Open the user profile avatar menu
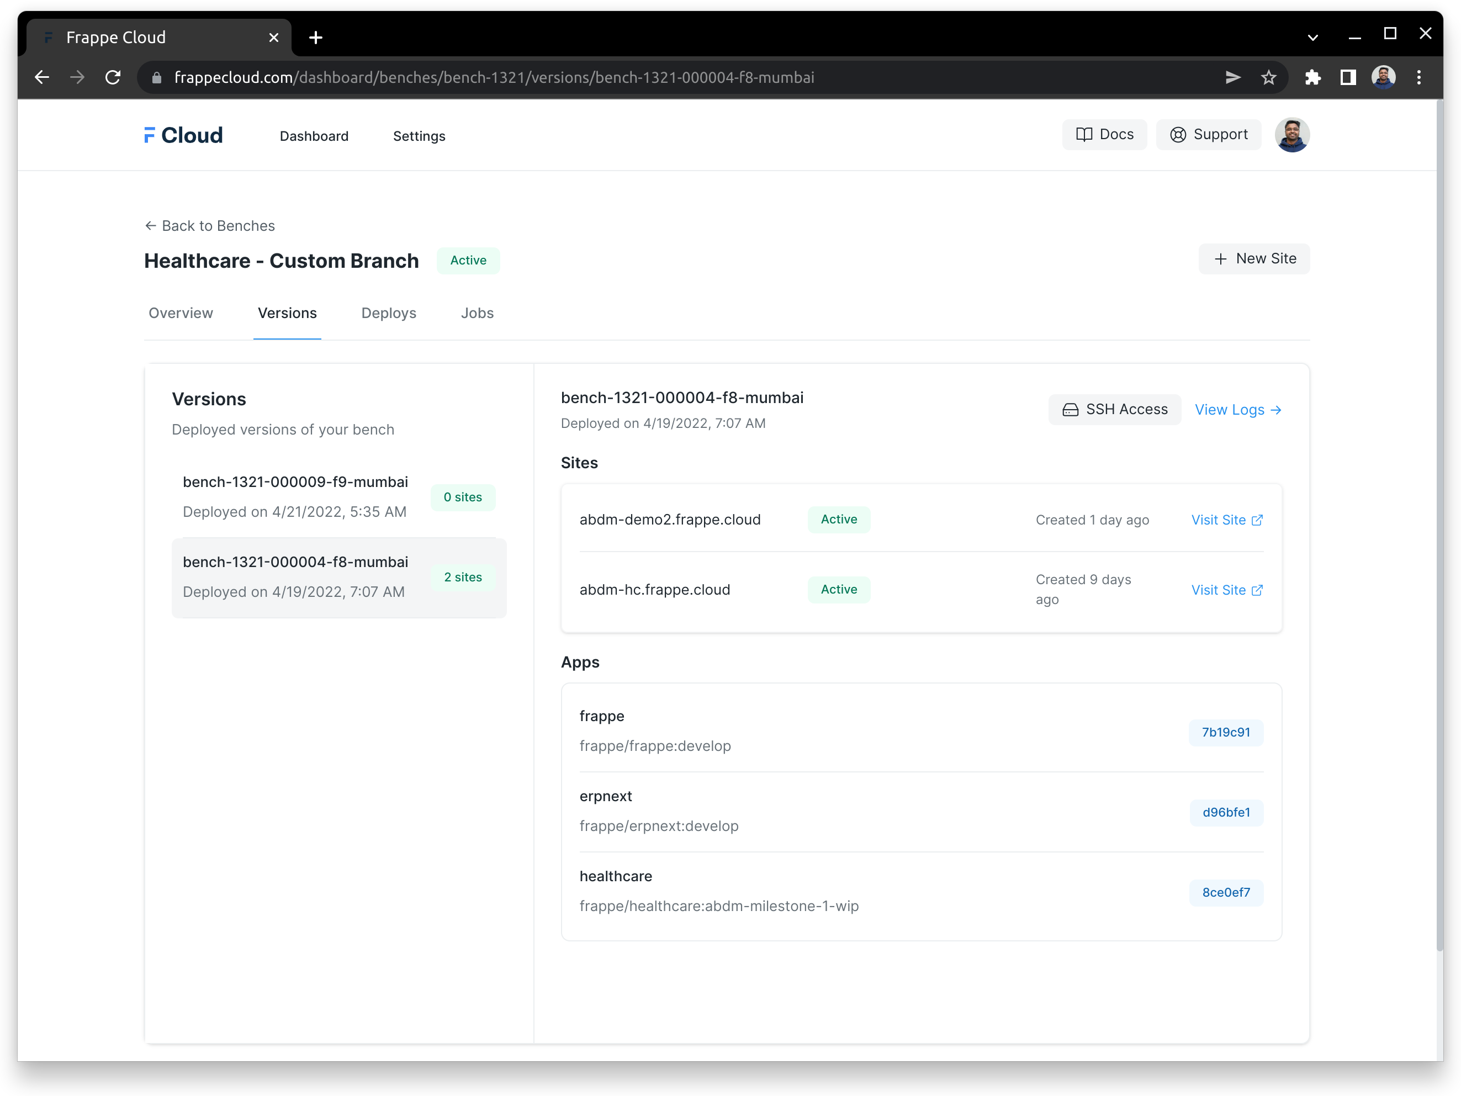The height and width of the screenshot is (1096, 1461). coord(1292,134)
